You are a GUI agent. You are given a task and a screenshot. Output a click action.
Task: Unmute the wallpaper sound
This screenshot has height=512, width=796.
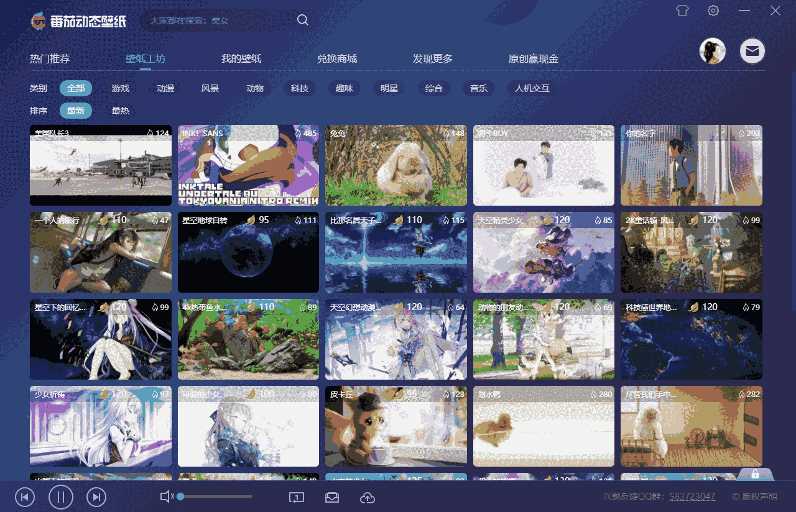[166, 496]
